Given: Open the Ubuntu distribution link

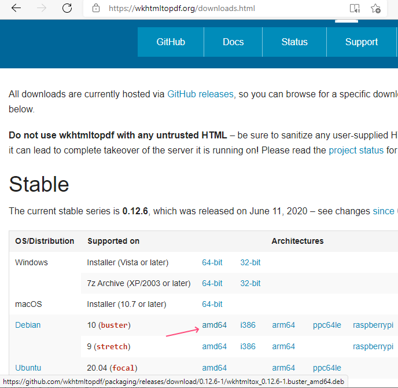Looking at the screenshot, I should point(28,368).
